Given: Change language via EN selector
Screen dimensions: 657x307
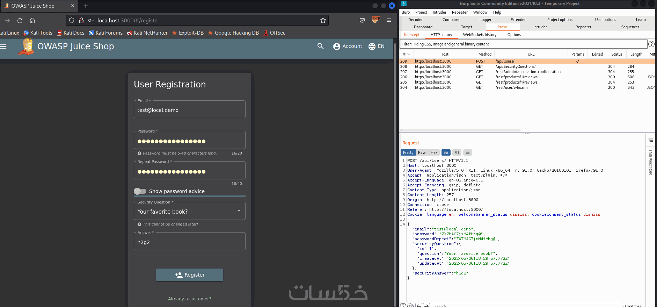Looking at the screenshot, I should coord(377,46).
